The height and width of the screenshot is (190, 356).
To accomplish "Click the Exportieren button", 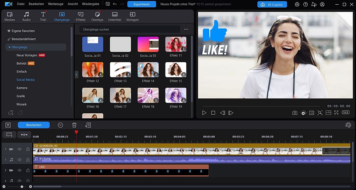I will [142, 4].
